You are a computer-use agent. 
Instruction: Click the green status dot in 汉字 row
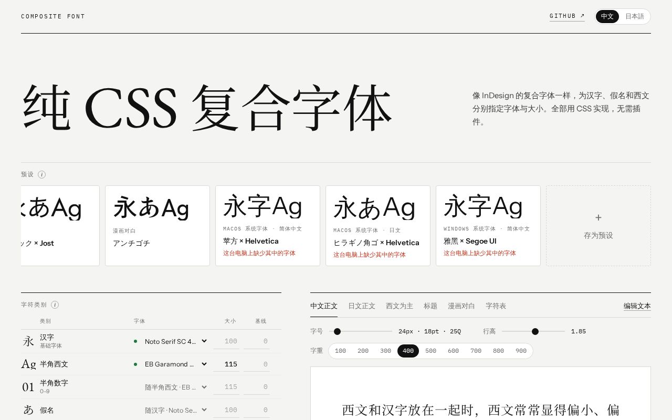[x=135, y=341]
